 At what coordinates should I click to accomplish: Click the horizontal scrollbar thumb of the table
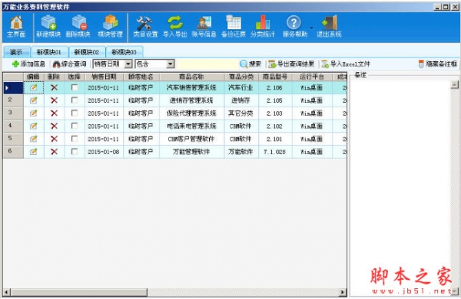[79, 292]
